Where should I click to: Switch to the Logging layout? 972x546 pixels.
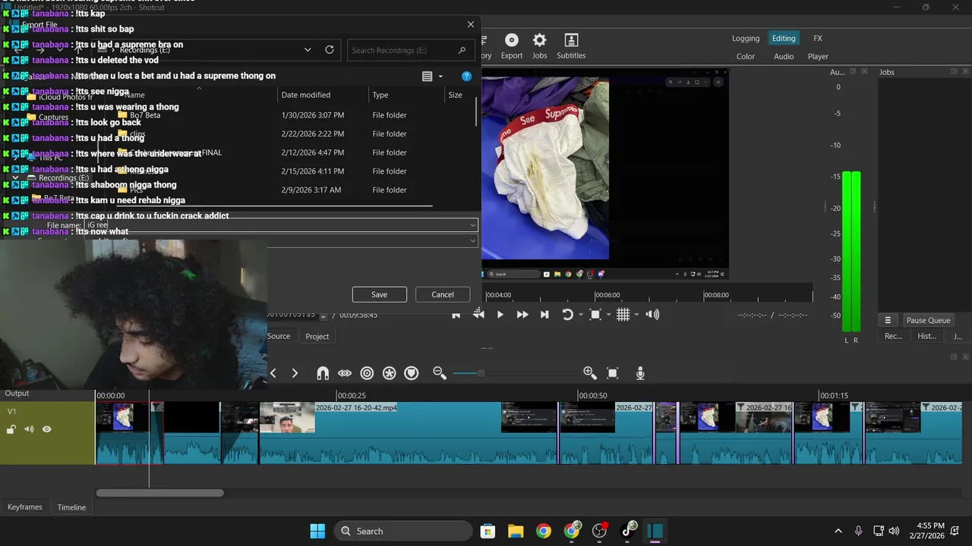point(745,39)
